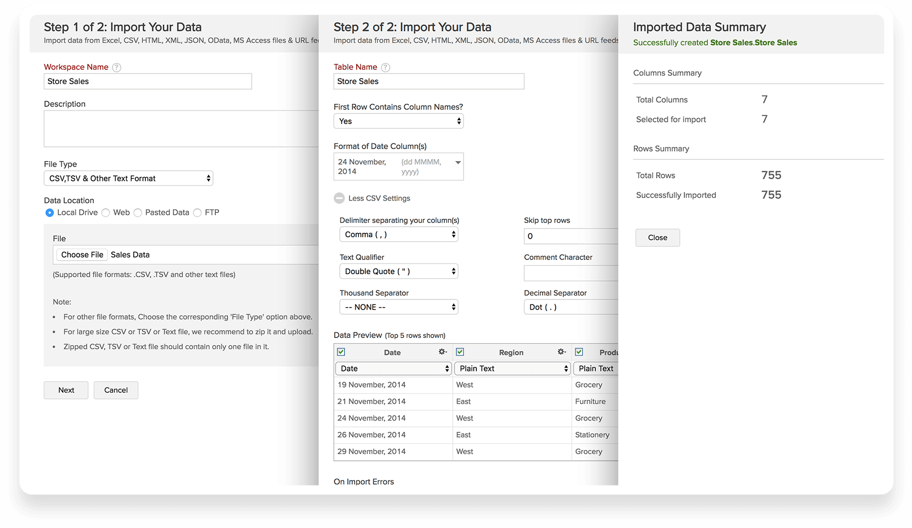Click into the Description text box
912x528 pixels.
tap(181, 129)
